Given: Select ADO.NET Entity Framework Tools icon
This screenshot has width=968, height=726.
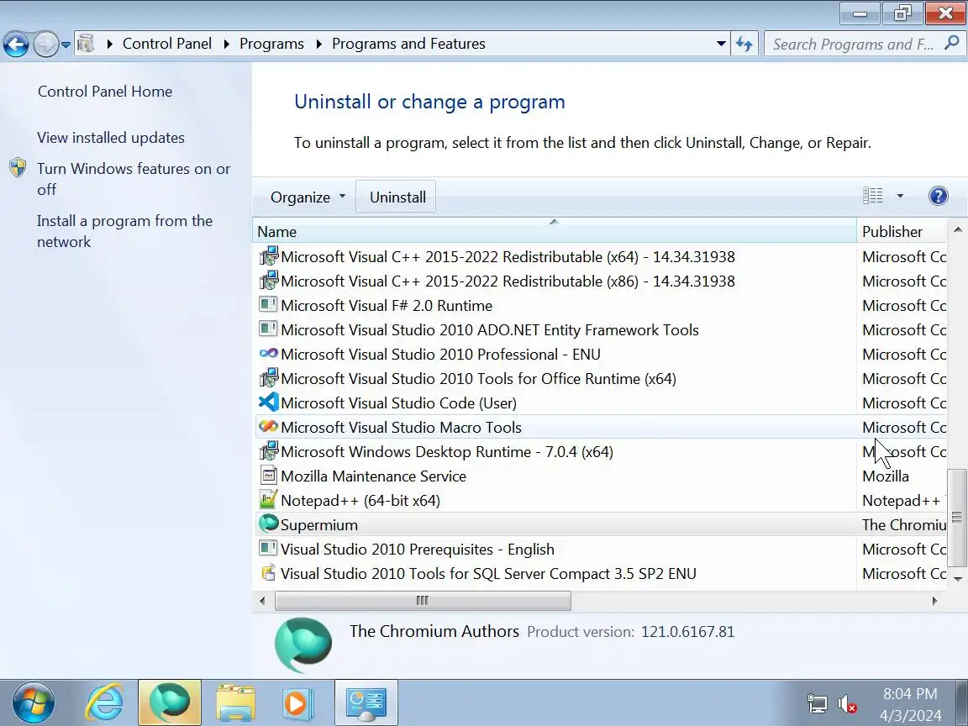Looking at the screenshot, I should [x=268, y=329].
